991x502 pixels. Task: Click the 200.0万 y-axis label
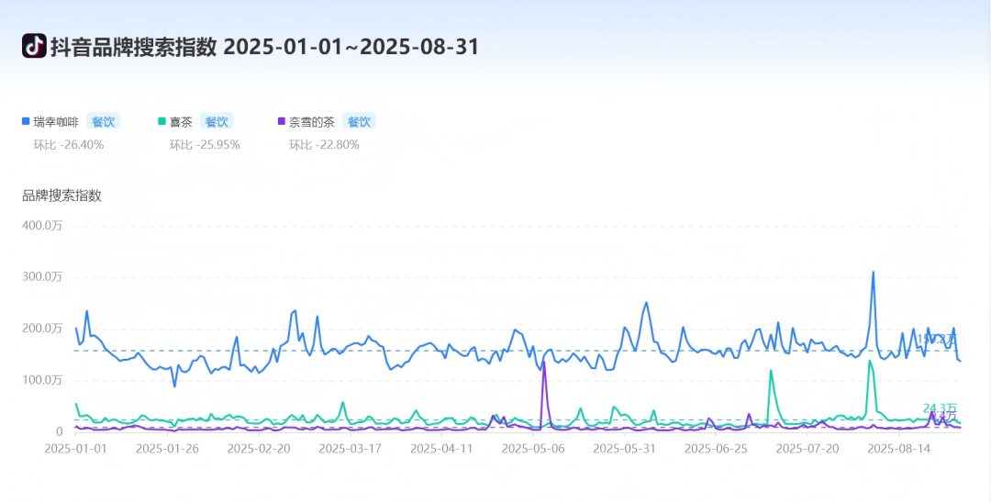point(42,329)
